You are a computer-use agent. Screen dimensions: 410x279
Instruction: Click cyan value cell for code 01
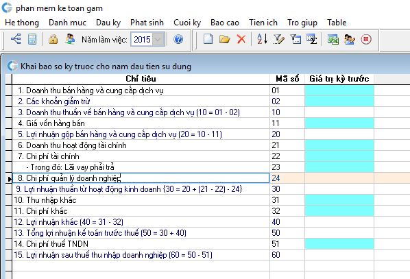(x=339, y=90)
